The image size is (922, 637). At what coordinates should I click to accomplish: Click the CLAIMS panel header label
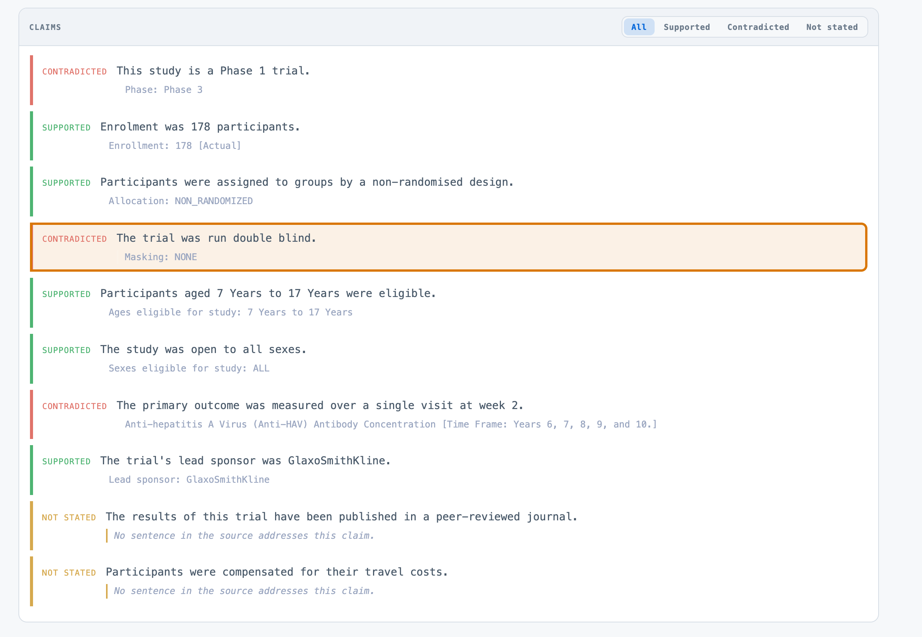click(x=45, y=27)
